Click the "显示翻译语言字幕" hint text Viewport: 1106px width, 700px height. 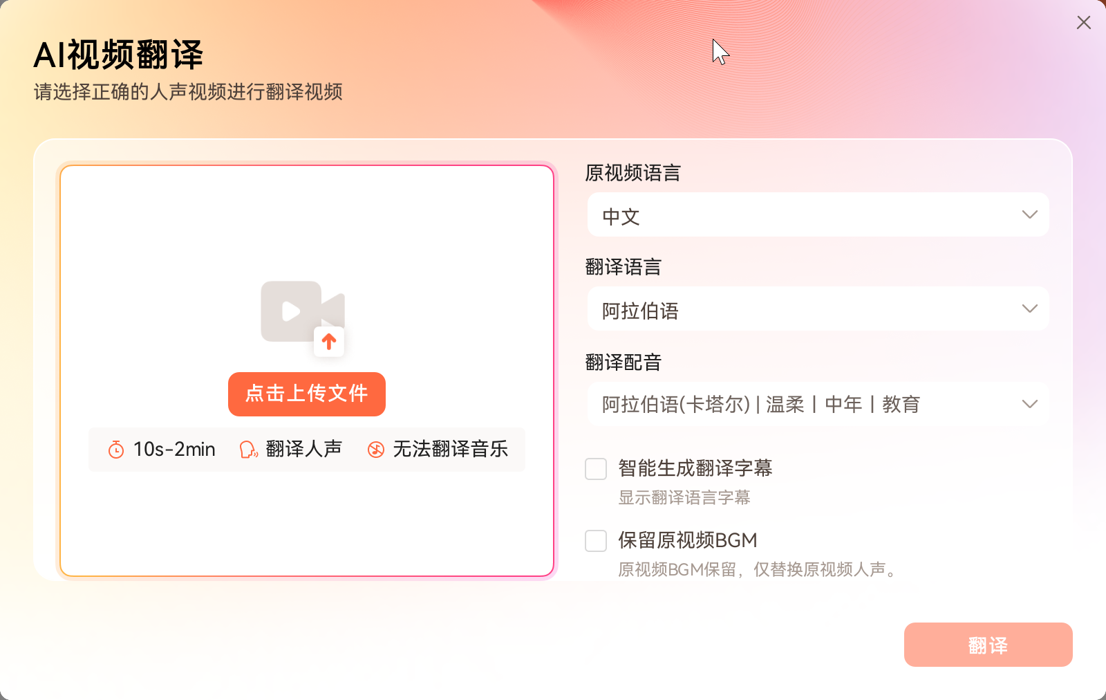pyautogui.click(x=685, y=498)
